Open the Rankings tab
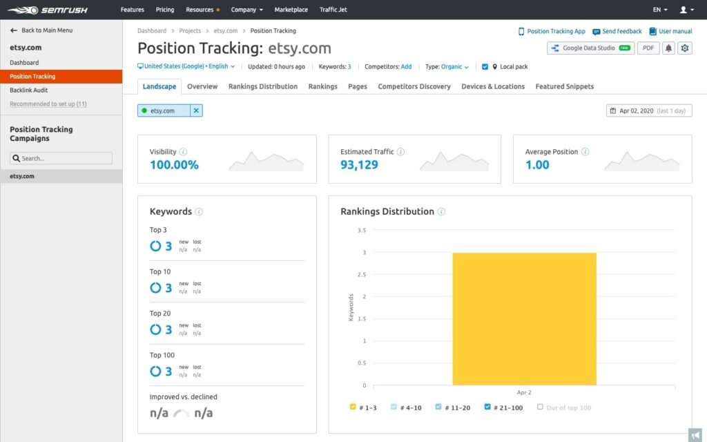Viewport: 707px width, 442px height. pyautogui.click(x=323, y=86)
